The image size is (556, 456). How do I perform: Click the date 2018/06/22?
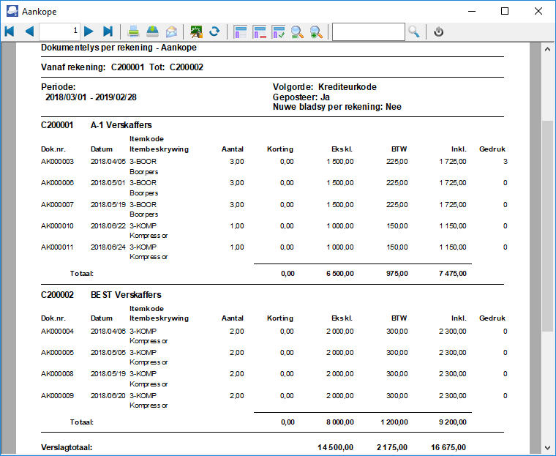coord(108,226)
